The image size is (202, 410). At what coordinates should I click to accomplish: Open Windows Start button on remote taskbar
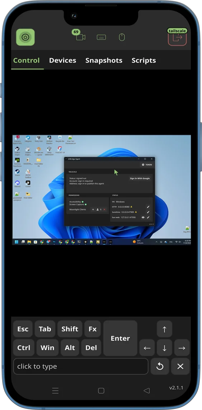coord(17,242)
